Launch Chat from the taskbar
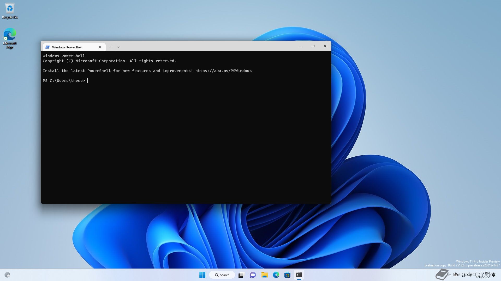This screenshot has width=501, height=281. click(253, 275)
